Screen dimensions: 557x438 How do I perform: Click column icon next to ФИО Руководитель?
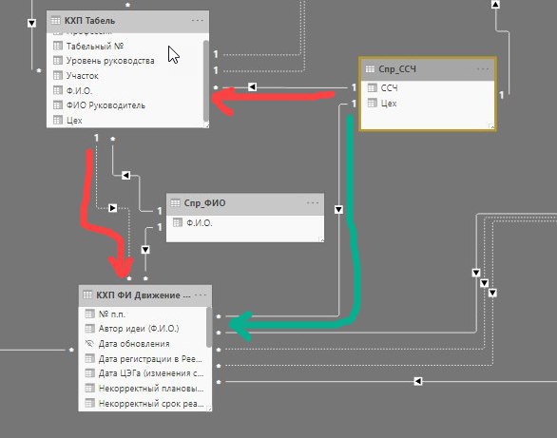[x=58, y=105]
